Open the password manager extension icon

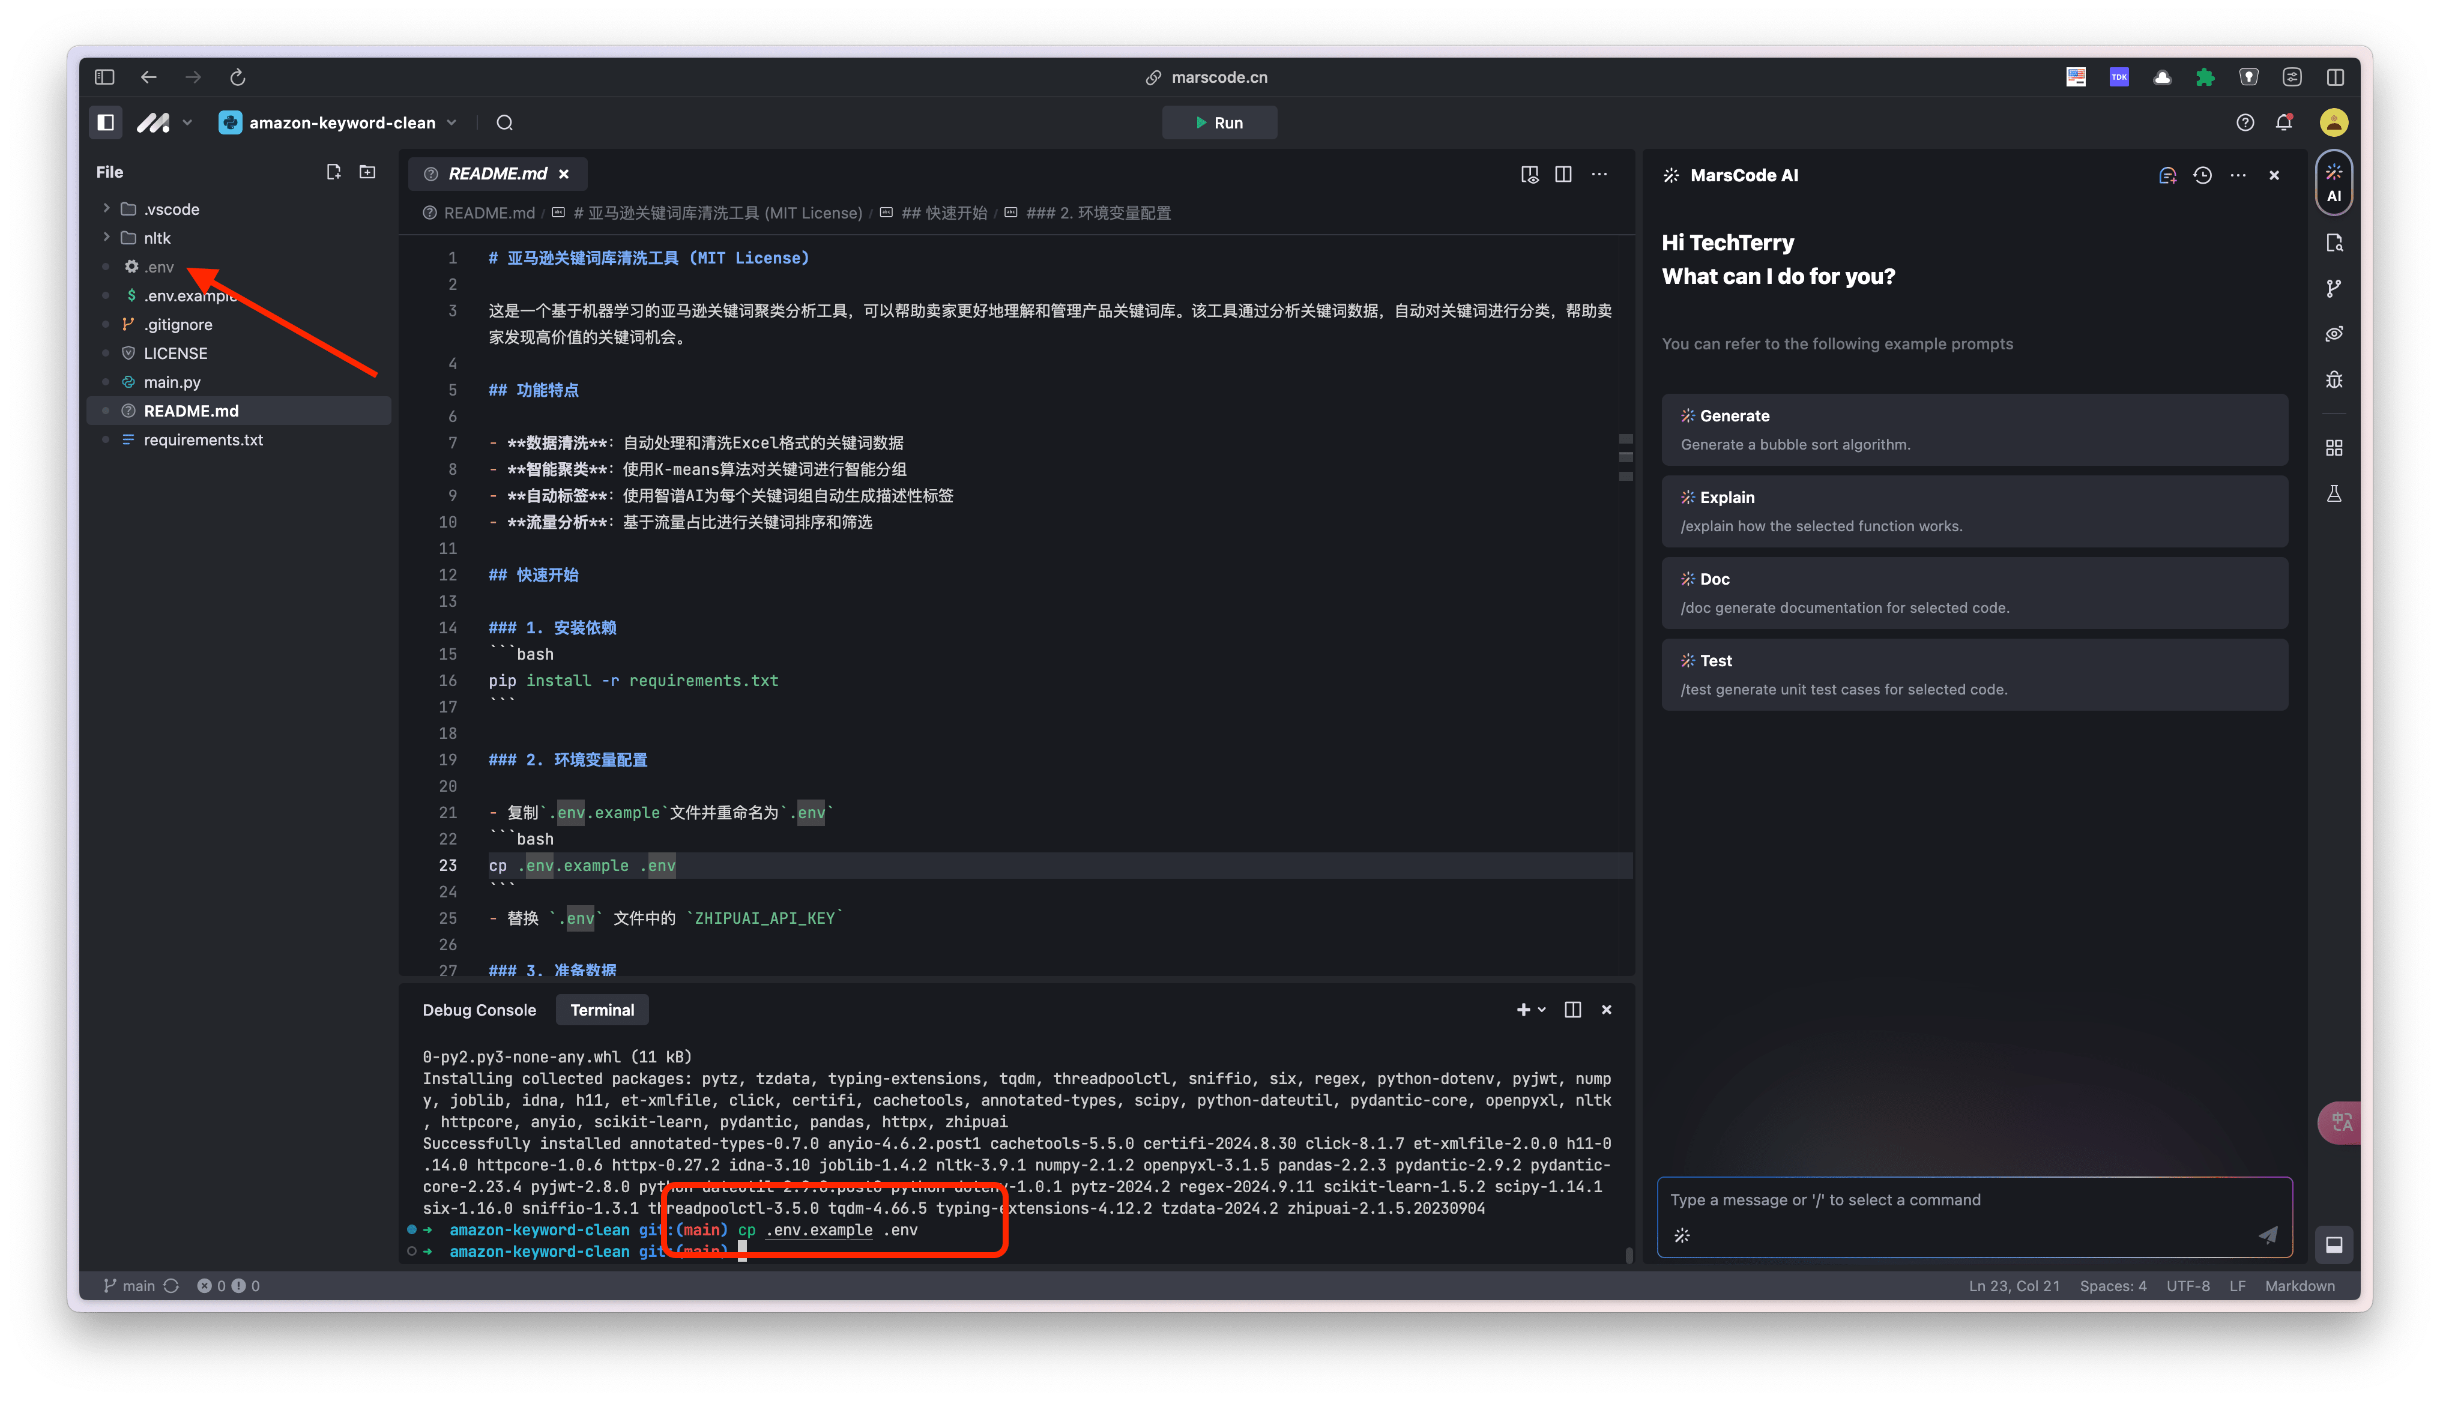2248,77
